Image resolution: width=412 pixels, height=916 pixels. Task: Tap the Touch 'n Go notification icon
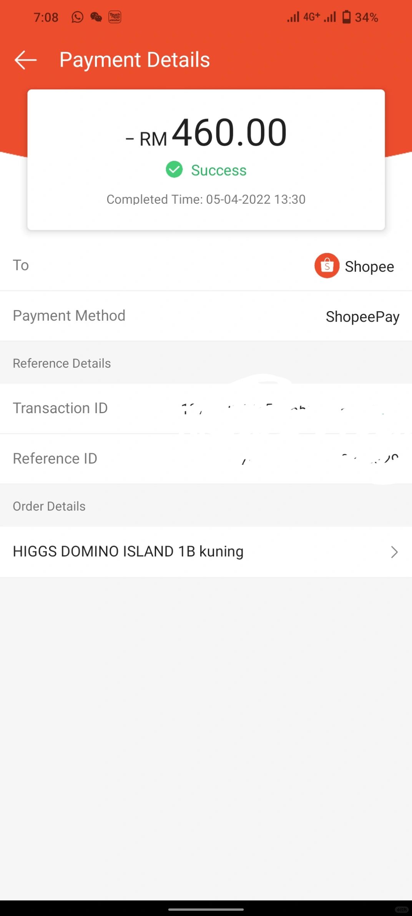(x=115, y=17)
